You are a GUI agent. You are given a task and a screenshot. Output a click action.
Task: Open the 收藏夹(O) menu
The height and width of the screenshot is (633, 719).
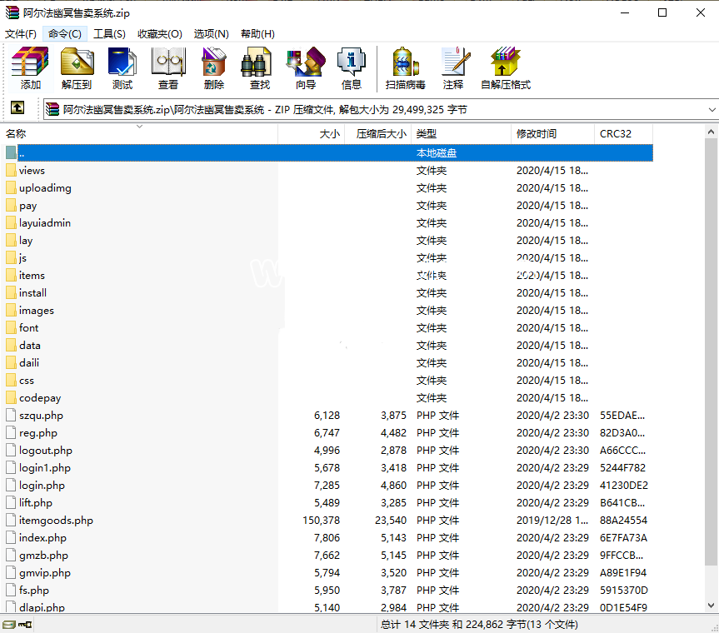(x=160, y=34)
